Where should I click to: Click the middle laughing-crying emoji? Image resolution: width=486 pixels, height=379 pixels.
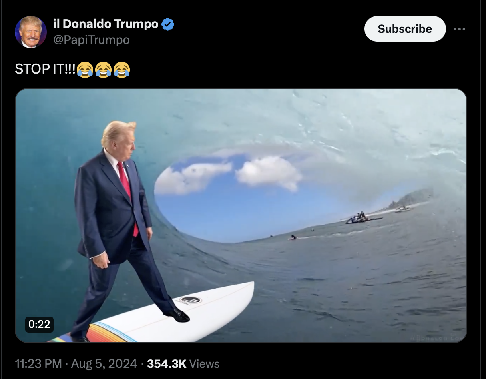(x=103, y=70)
